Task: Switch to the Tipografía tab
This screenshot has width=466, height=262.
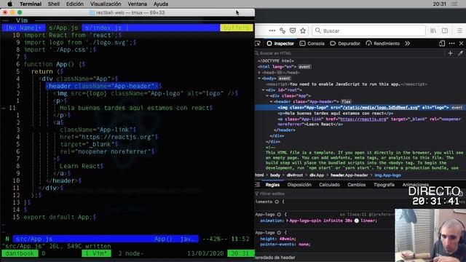Action: 384,185
